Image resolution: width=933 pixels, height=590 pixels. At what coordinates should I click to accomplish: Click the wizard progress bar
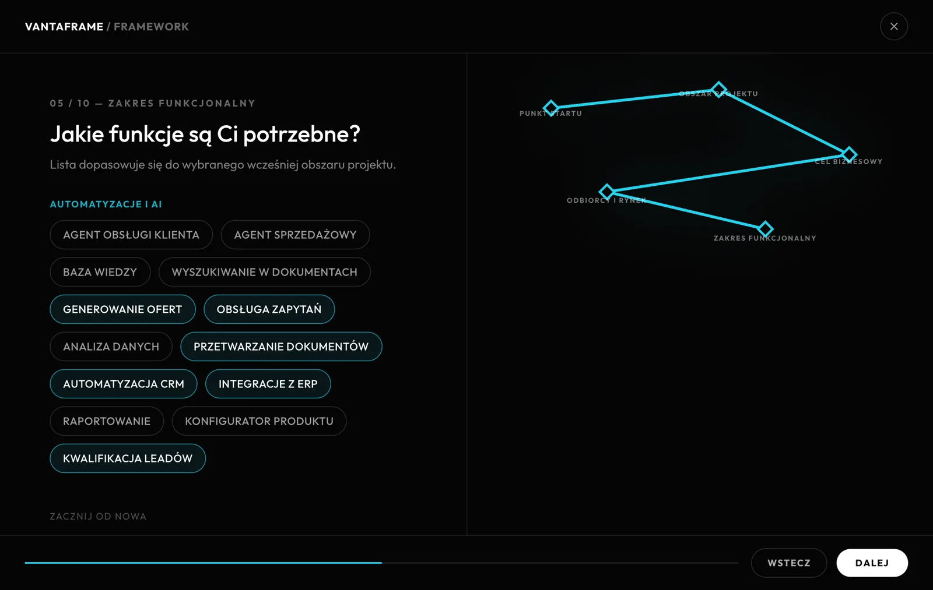point(381,563)
